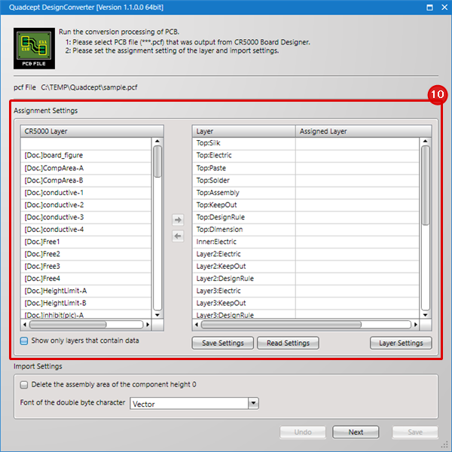This screenshot has width=452, height=452.
Task: Click the layer table vertical scrollbar thumb
Action: tap(426, 185)
